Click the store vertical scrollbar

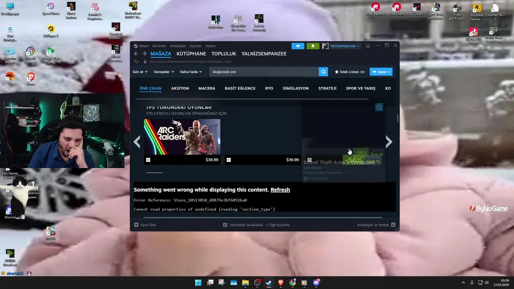[398, 118]
